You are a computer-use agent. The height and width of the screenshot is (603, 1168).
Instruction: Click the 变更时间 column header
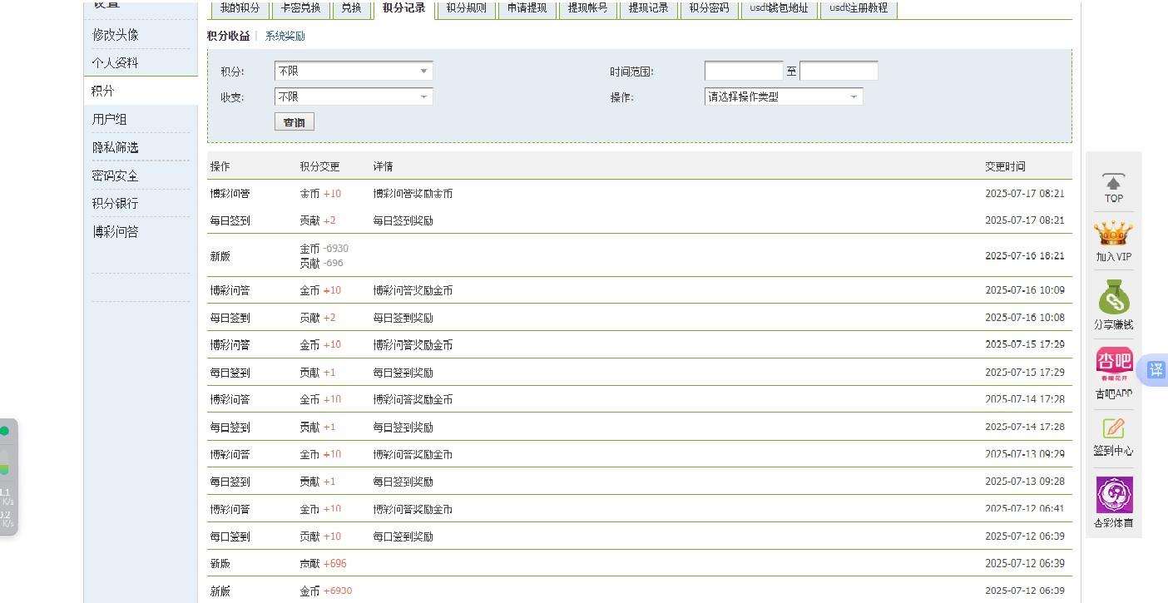[1005, 166]
